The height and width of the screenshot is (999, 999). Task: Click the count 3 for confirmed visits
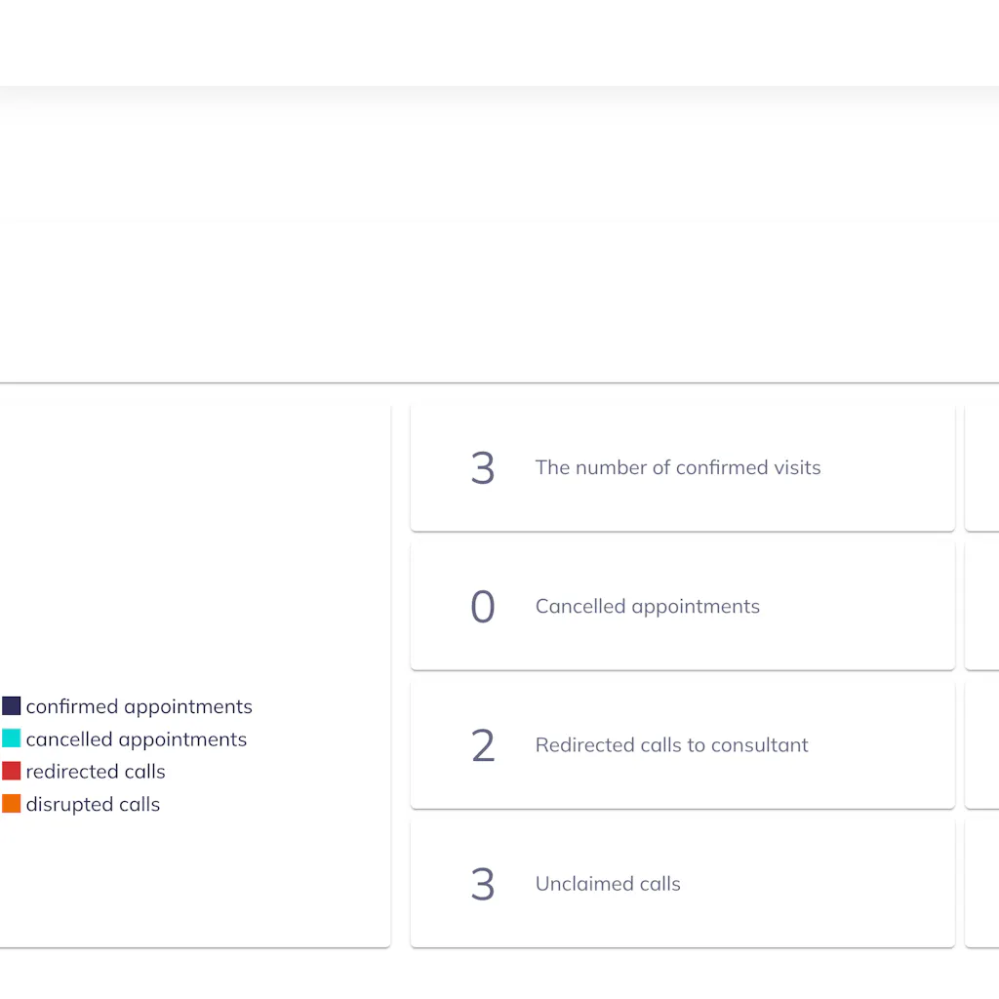point(483,468)
